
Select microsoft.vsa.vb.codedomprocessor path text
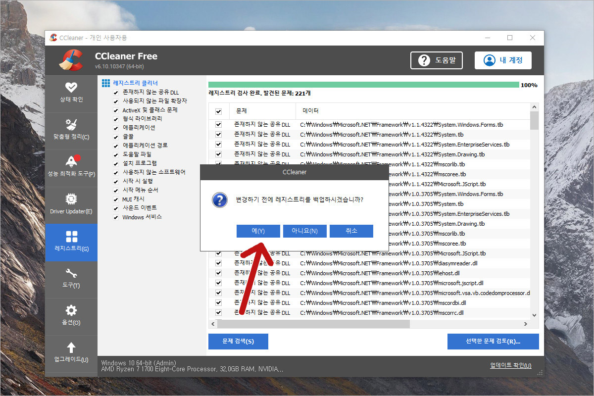tap(415, 293)
